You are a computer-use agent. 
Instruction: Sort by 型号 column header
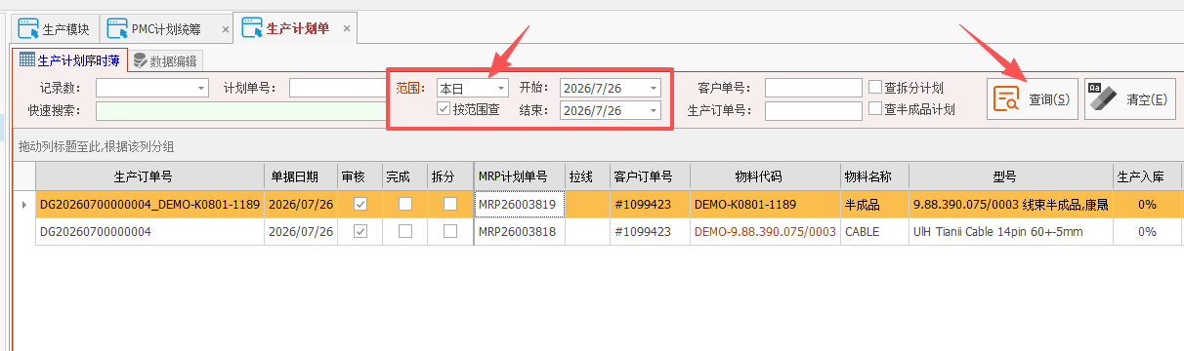coord(1010,176)
